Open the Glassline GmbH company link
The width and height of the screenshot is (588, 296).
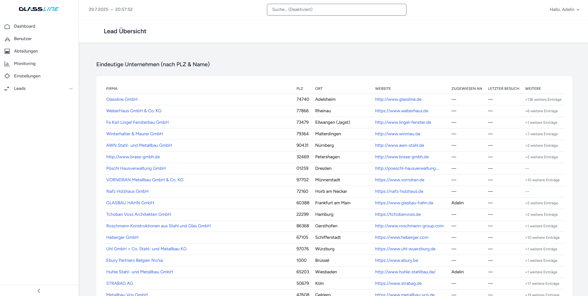point(122,99)
